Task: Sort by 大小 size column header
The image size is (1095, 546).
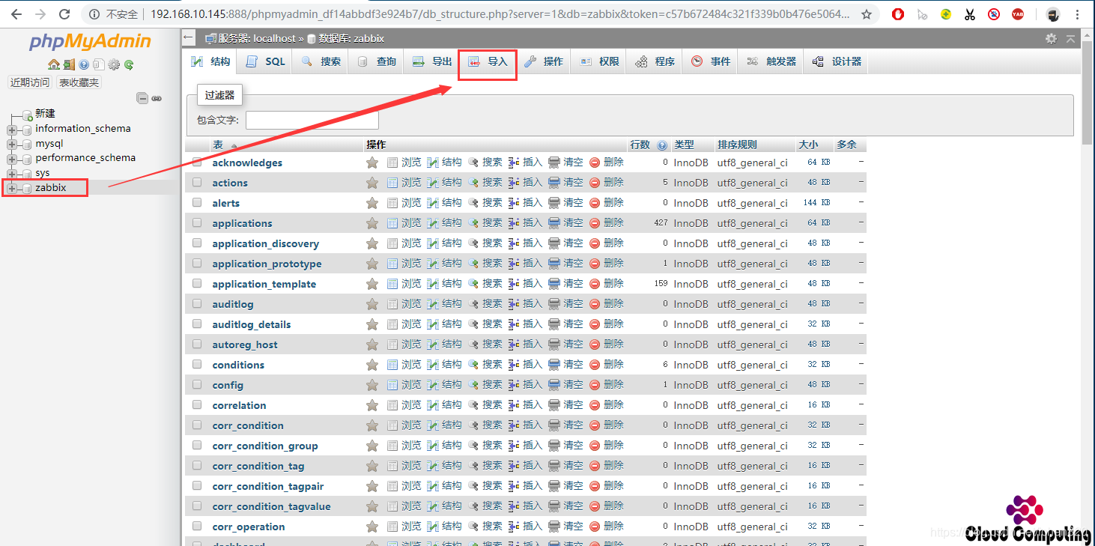Action: point(808,145)
